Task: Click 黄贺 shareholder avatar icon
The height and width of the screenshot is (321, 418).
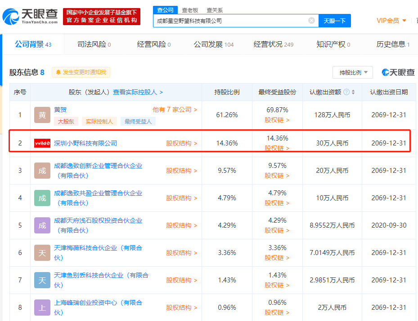Action: pos(42,115)
